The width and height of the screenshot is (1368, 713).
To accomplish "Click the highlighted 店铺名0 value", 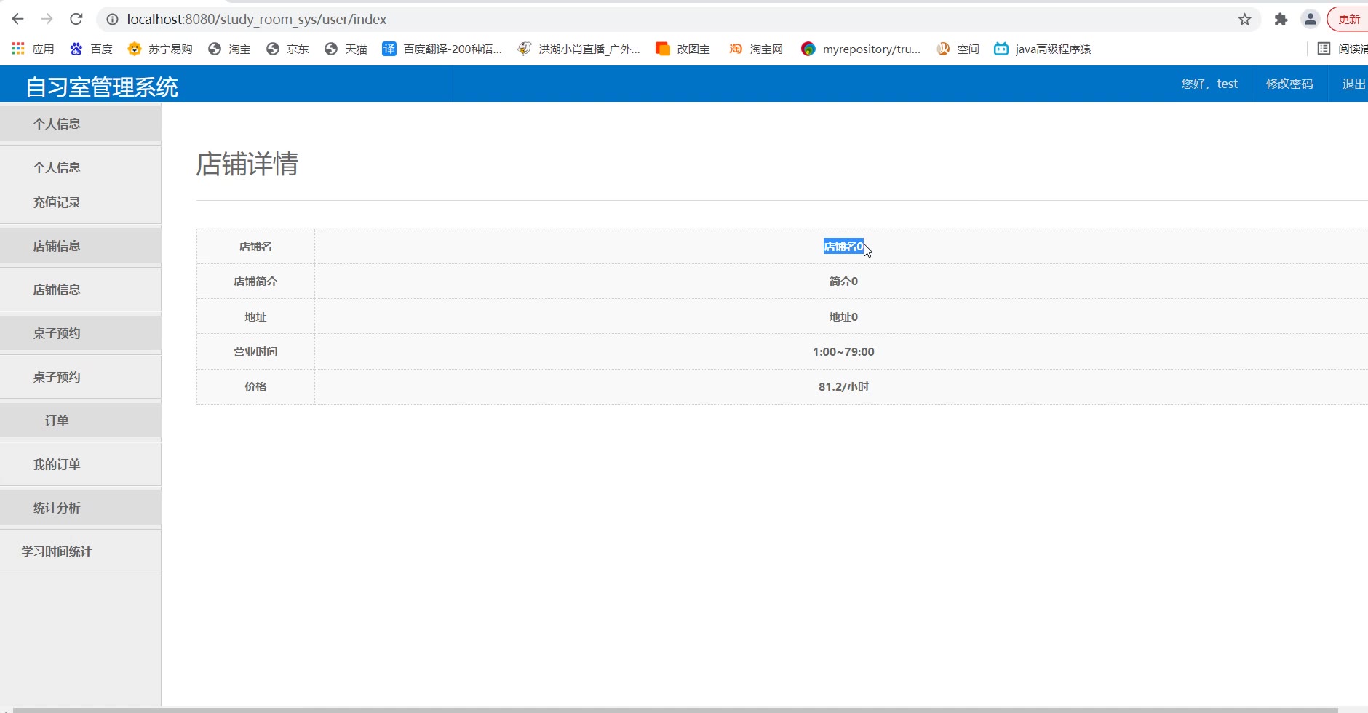I will coord(843,247).
